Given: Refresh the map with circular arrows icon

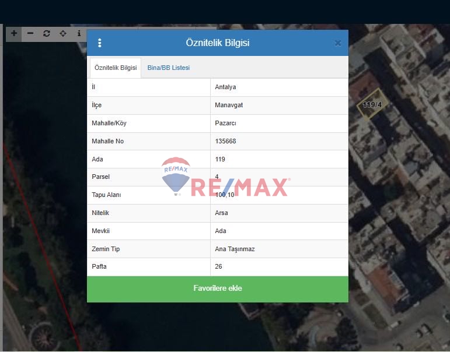Looking at the screenshot, I should pos(47,34).
